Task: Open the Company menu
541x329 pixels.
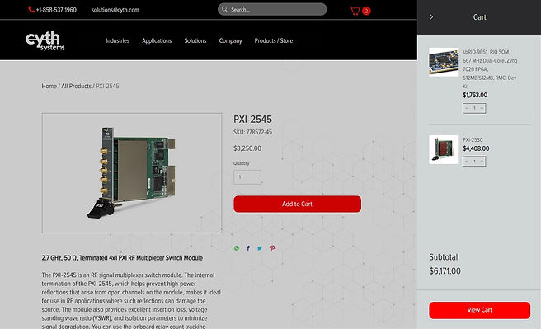Action: pos(230,40)
